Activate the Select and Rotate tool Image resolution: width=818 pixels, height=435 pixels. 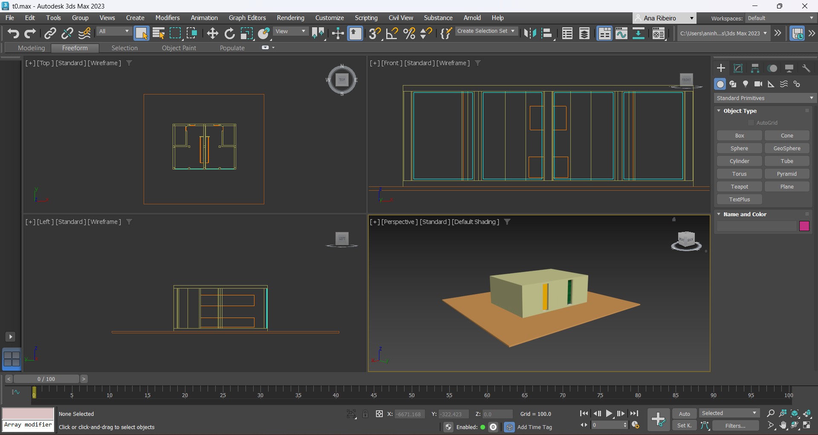[x=229, y=33]
